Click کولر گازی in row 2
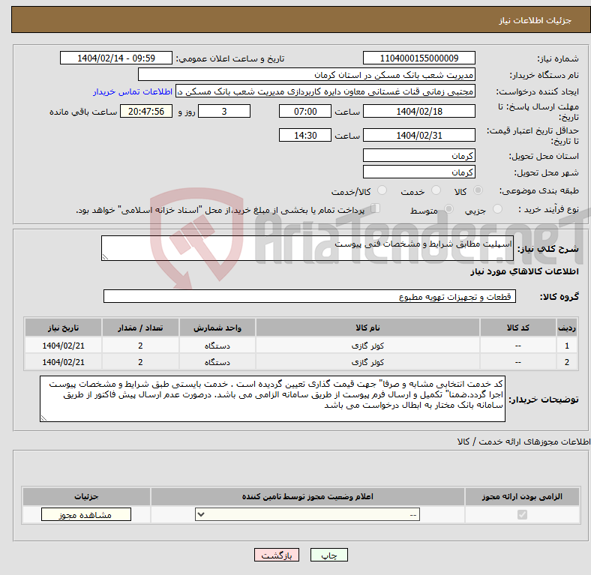Image resolution: width=591 pixels, height=575 pixels. [367, 362]
